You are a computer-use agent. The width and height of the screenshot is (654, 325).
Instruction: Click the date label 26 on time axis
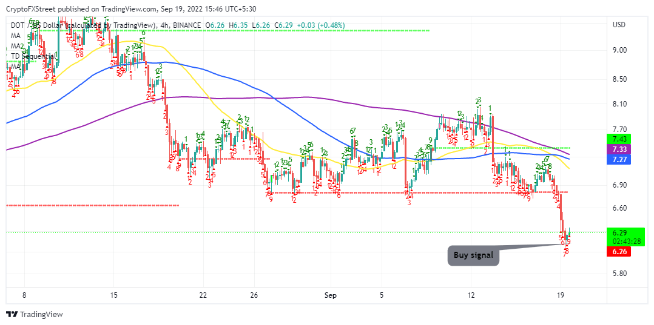click(x=255, y=295)
